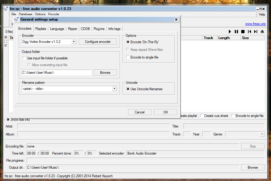
Task: Check Encode to single file in main window
Action: 233,116
